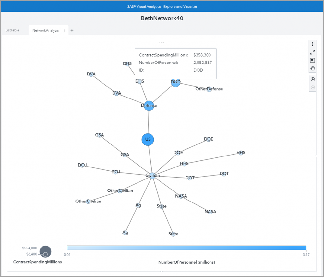Select NASA node linked directly to Civilian
Viewport: 324px width, 277px height.
click(x=181, y=196)
